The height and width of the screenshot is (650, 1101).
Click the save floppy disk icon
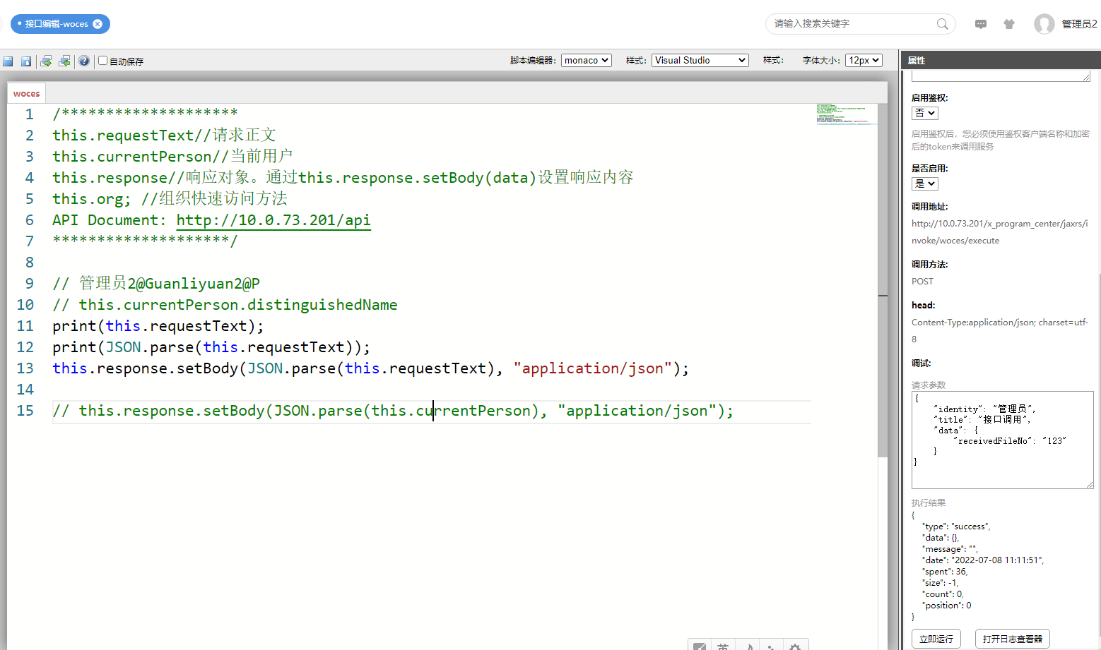click(x=8, y=61)
